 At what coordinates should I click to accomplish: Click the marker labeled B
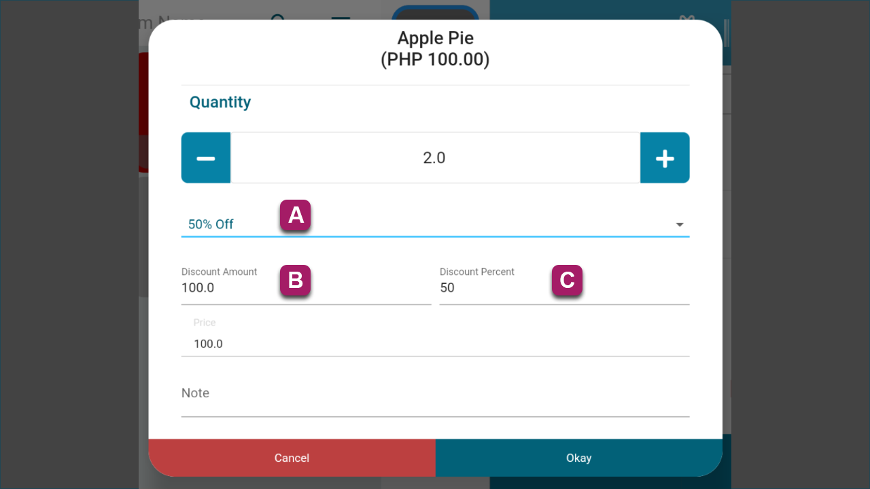[x=296, y=280]
